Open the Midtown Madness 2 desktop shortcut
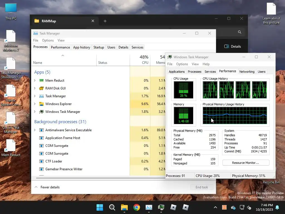Screen dimensions: 285x214 11,41
